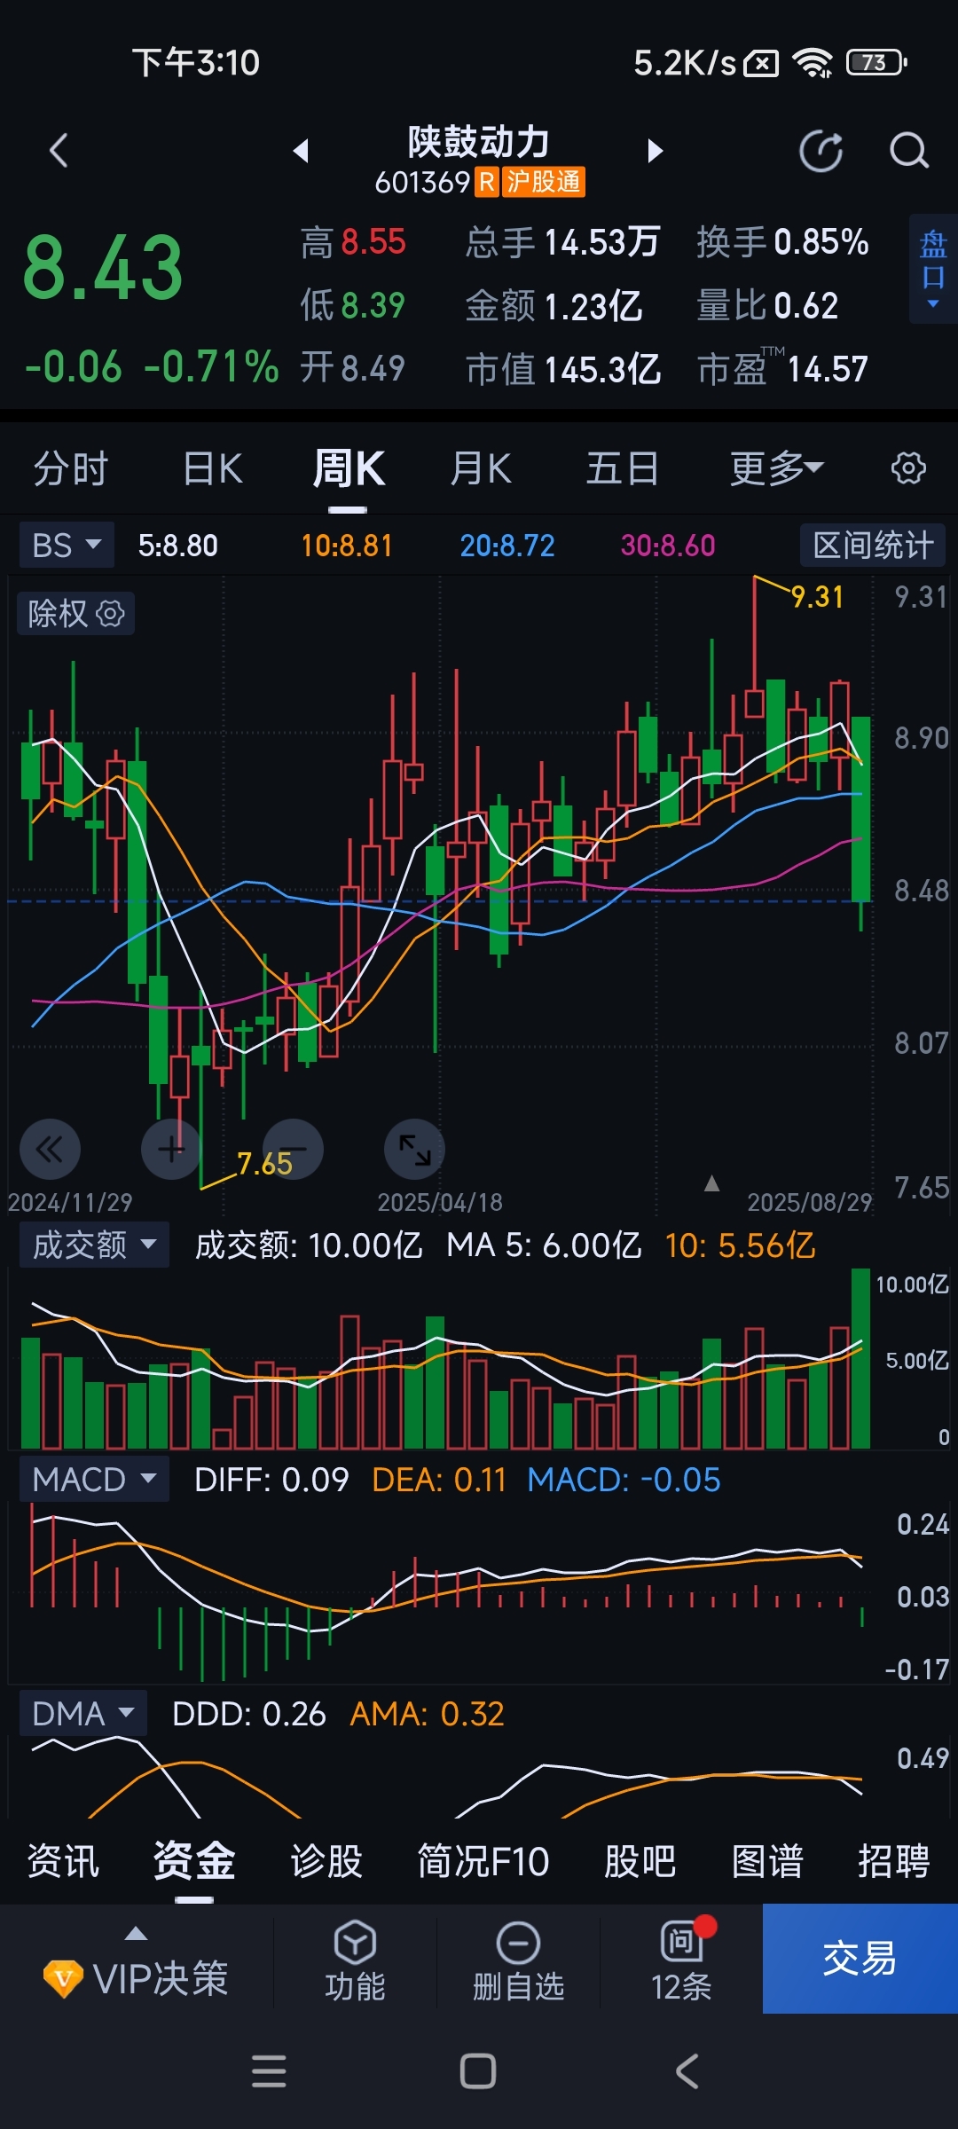
Task: Open the 图谱 tab
Action: coord(767,1860)
